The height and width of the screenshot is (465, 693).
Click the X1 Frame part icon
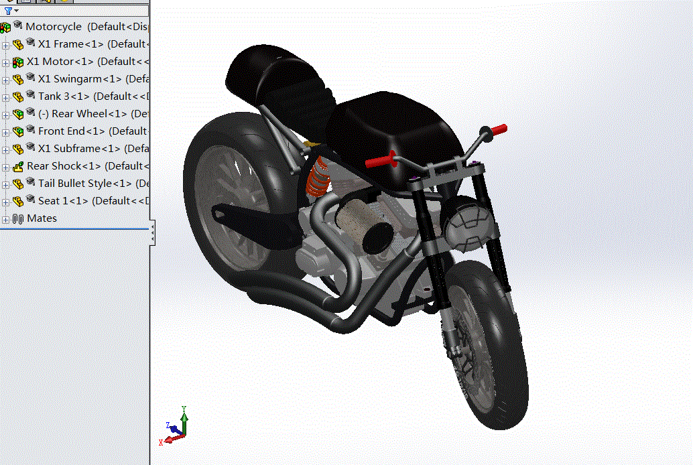17,45
